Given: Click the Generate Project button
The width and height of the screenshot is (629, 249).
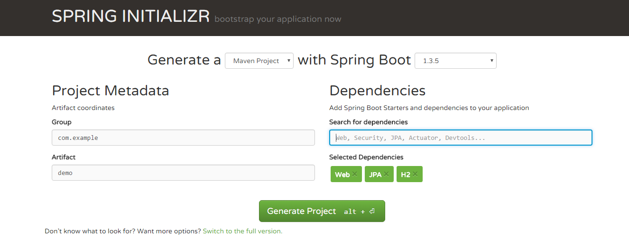Looking at the screenshot, I should click(322, 211).
